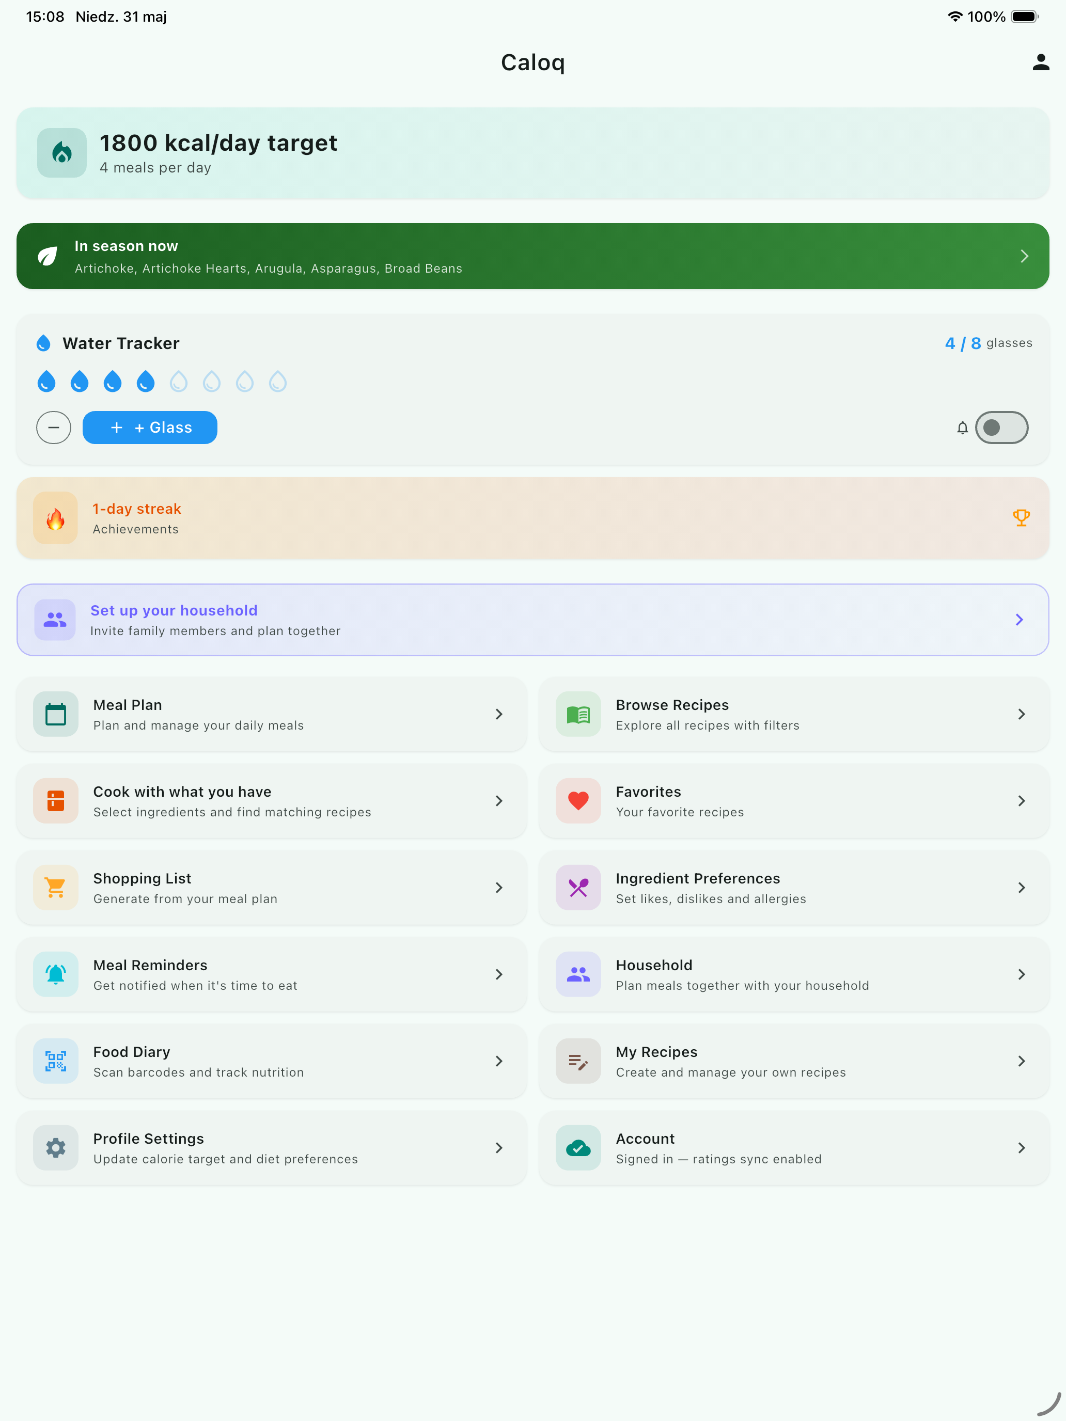Open Food Diary menu entry

click(x=271, y=1061)
